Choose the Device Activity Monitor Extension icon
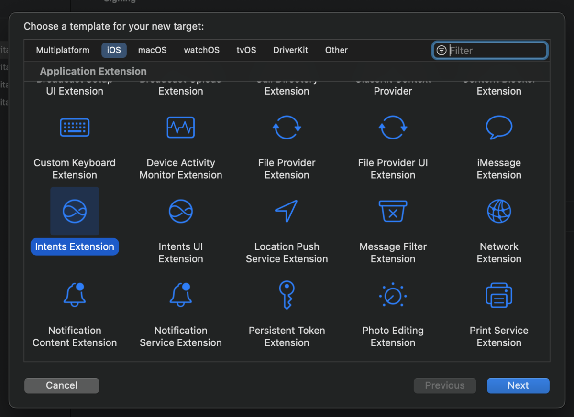This screenshot has height=417, width=574. (181, 128)
